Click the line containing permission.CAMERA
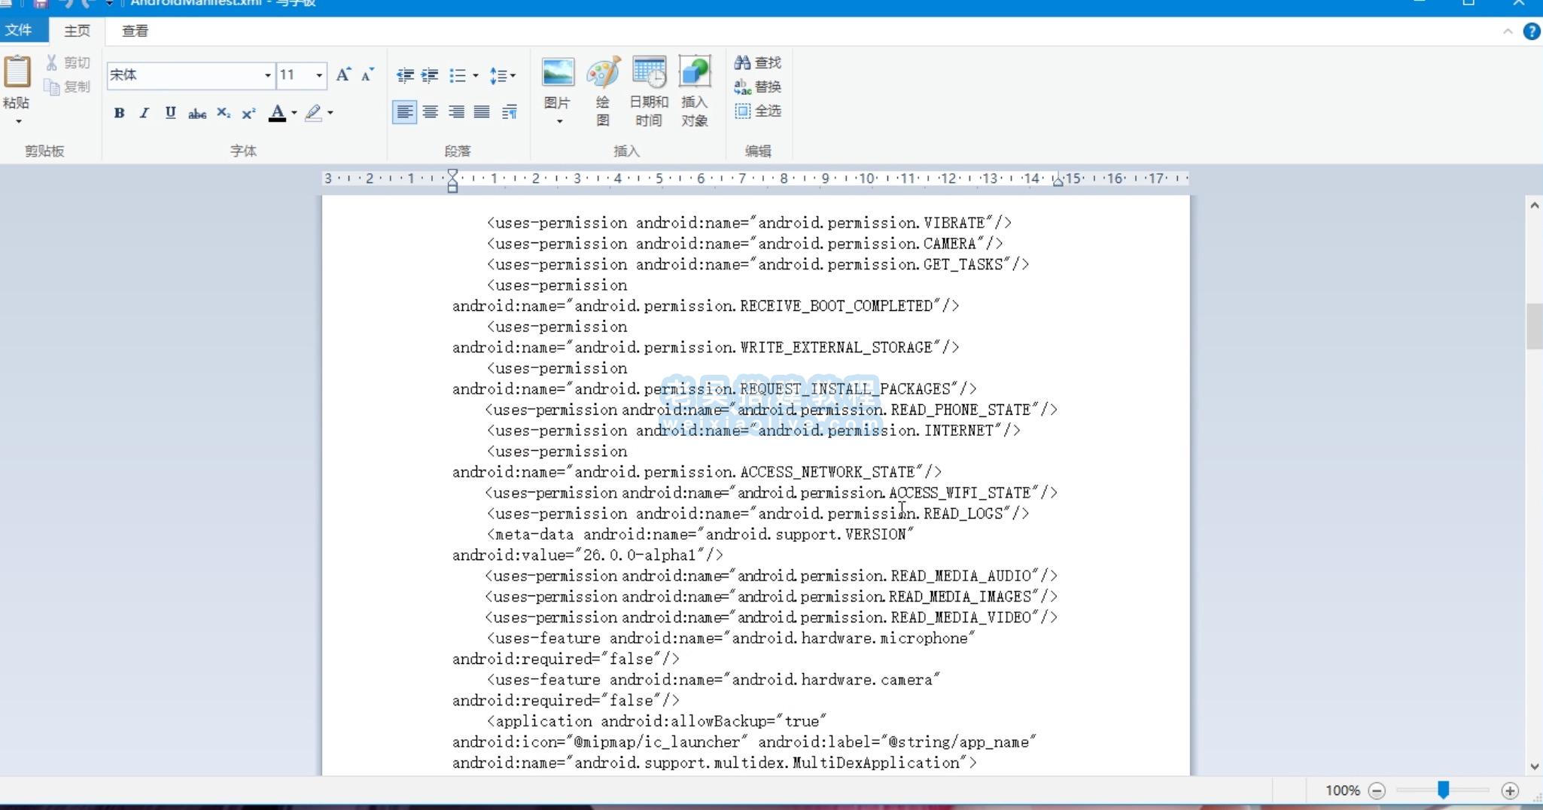Screen dimensions: 1543x810 (x=744, y=244)
